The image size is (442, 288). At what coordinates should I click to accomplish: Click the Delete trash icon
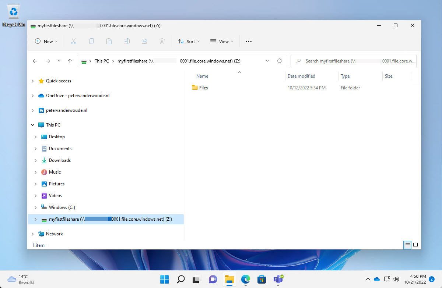coord(162,42)
